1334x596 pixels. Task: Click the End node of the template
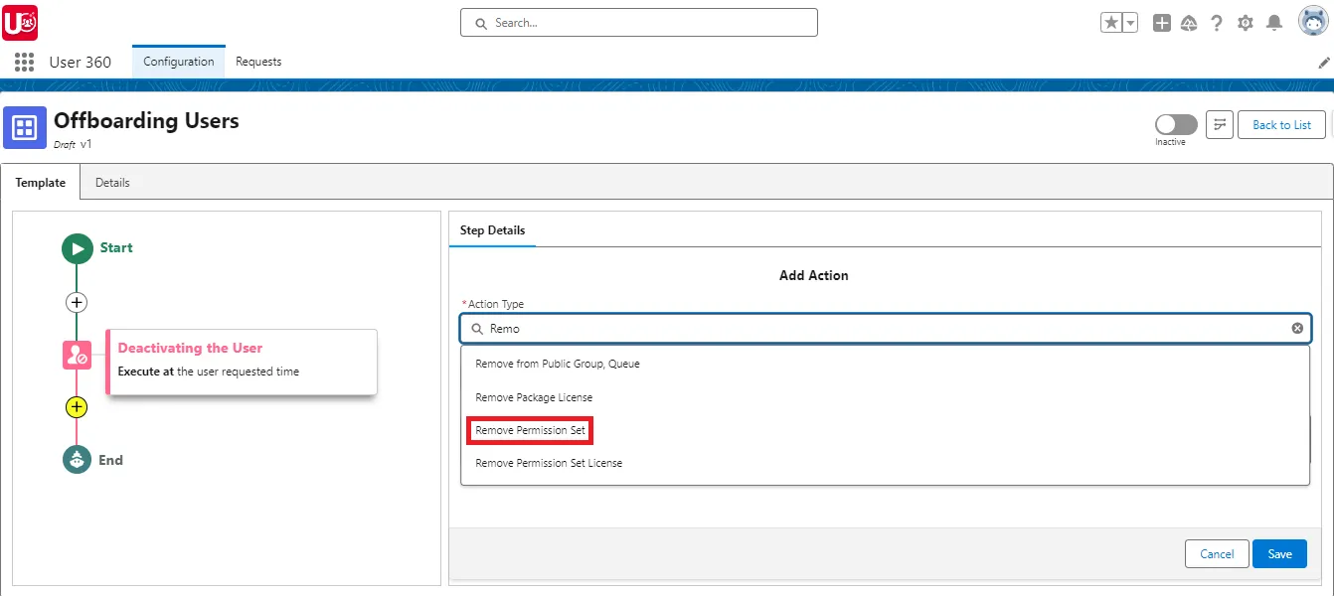(x=78, y=460)
